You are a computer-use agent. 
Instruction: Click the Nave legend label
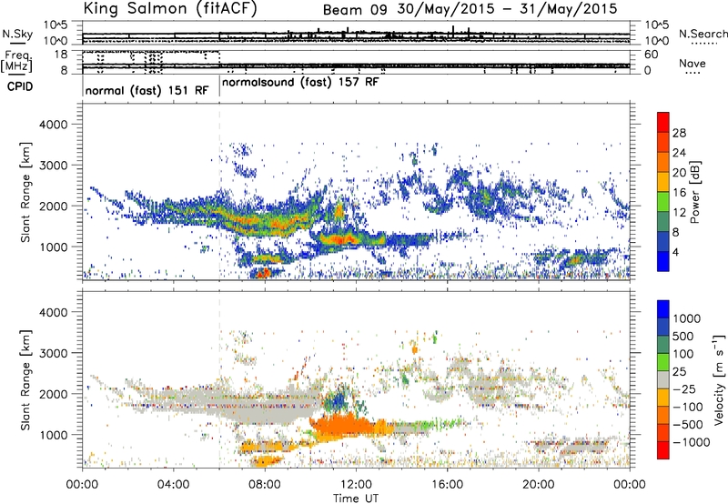693,64
